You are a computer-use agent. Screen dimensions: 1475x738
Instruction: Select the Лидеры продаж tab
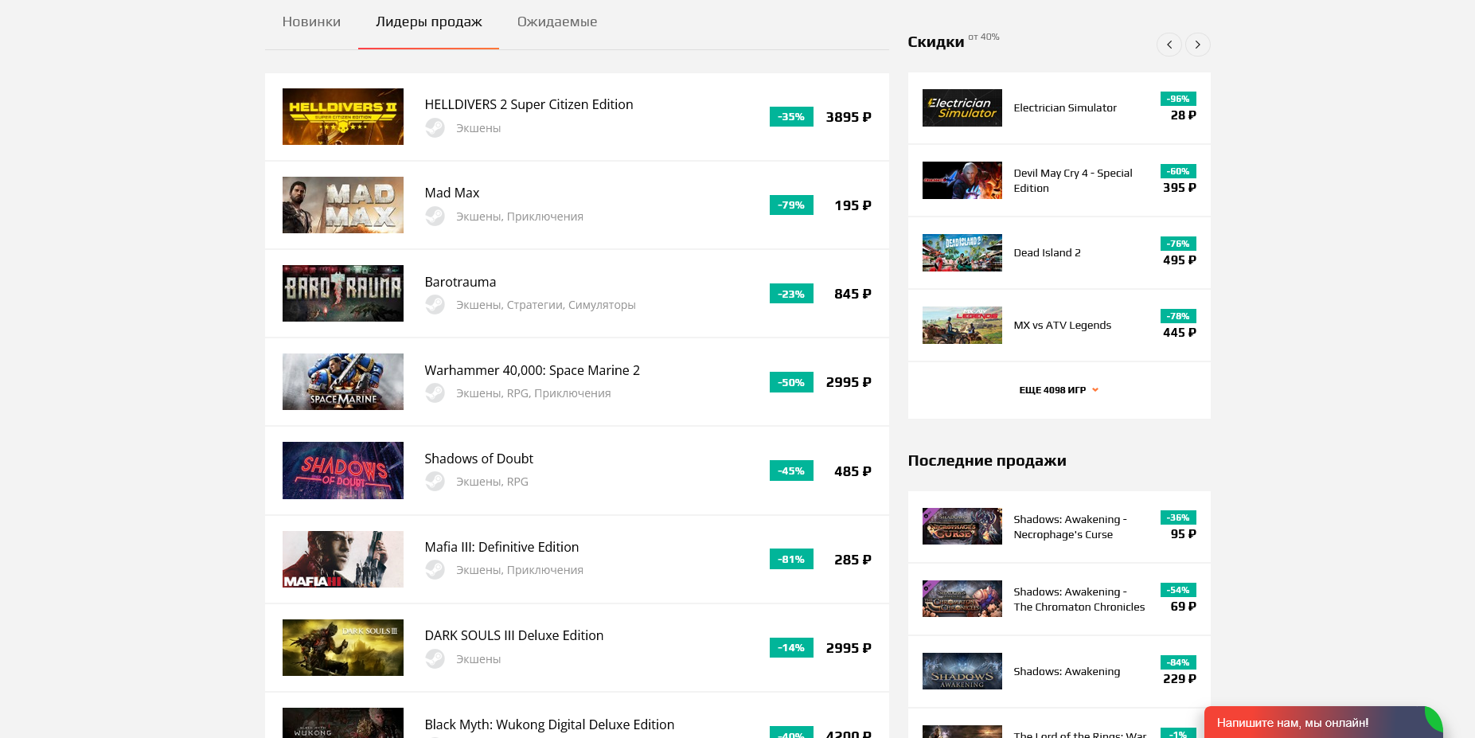pos(429,21)
